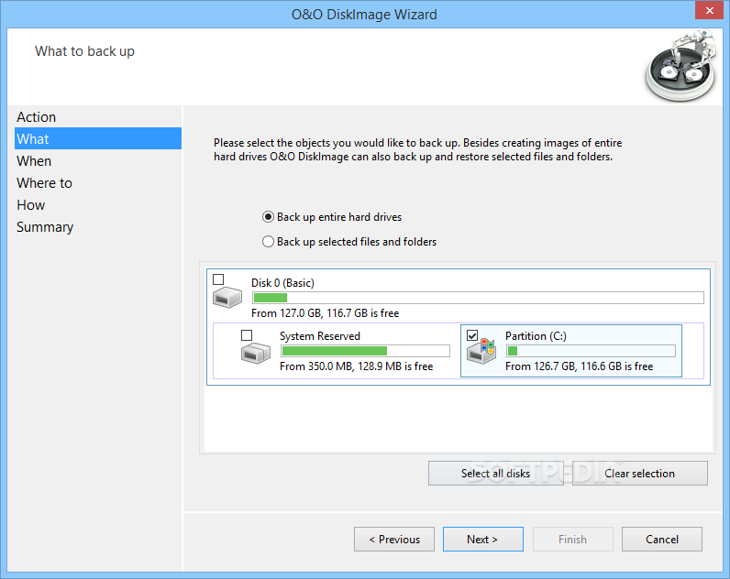This screenshot has width=730, height=579.
Task: Click the System Reserved drive icon
Action: coord(256,353)
